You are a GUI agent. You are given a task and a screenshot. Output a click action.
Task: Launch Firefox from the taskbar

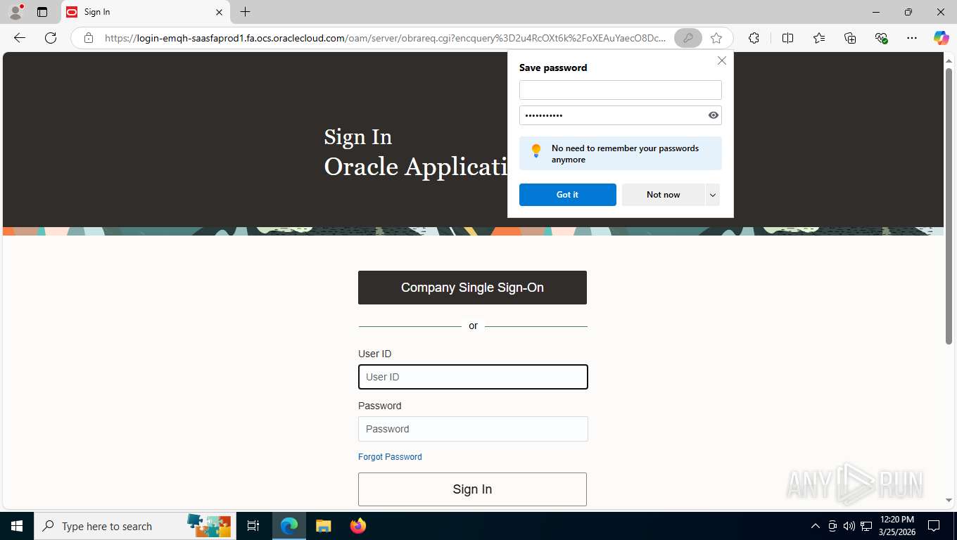tap(357, 526)
